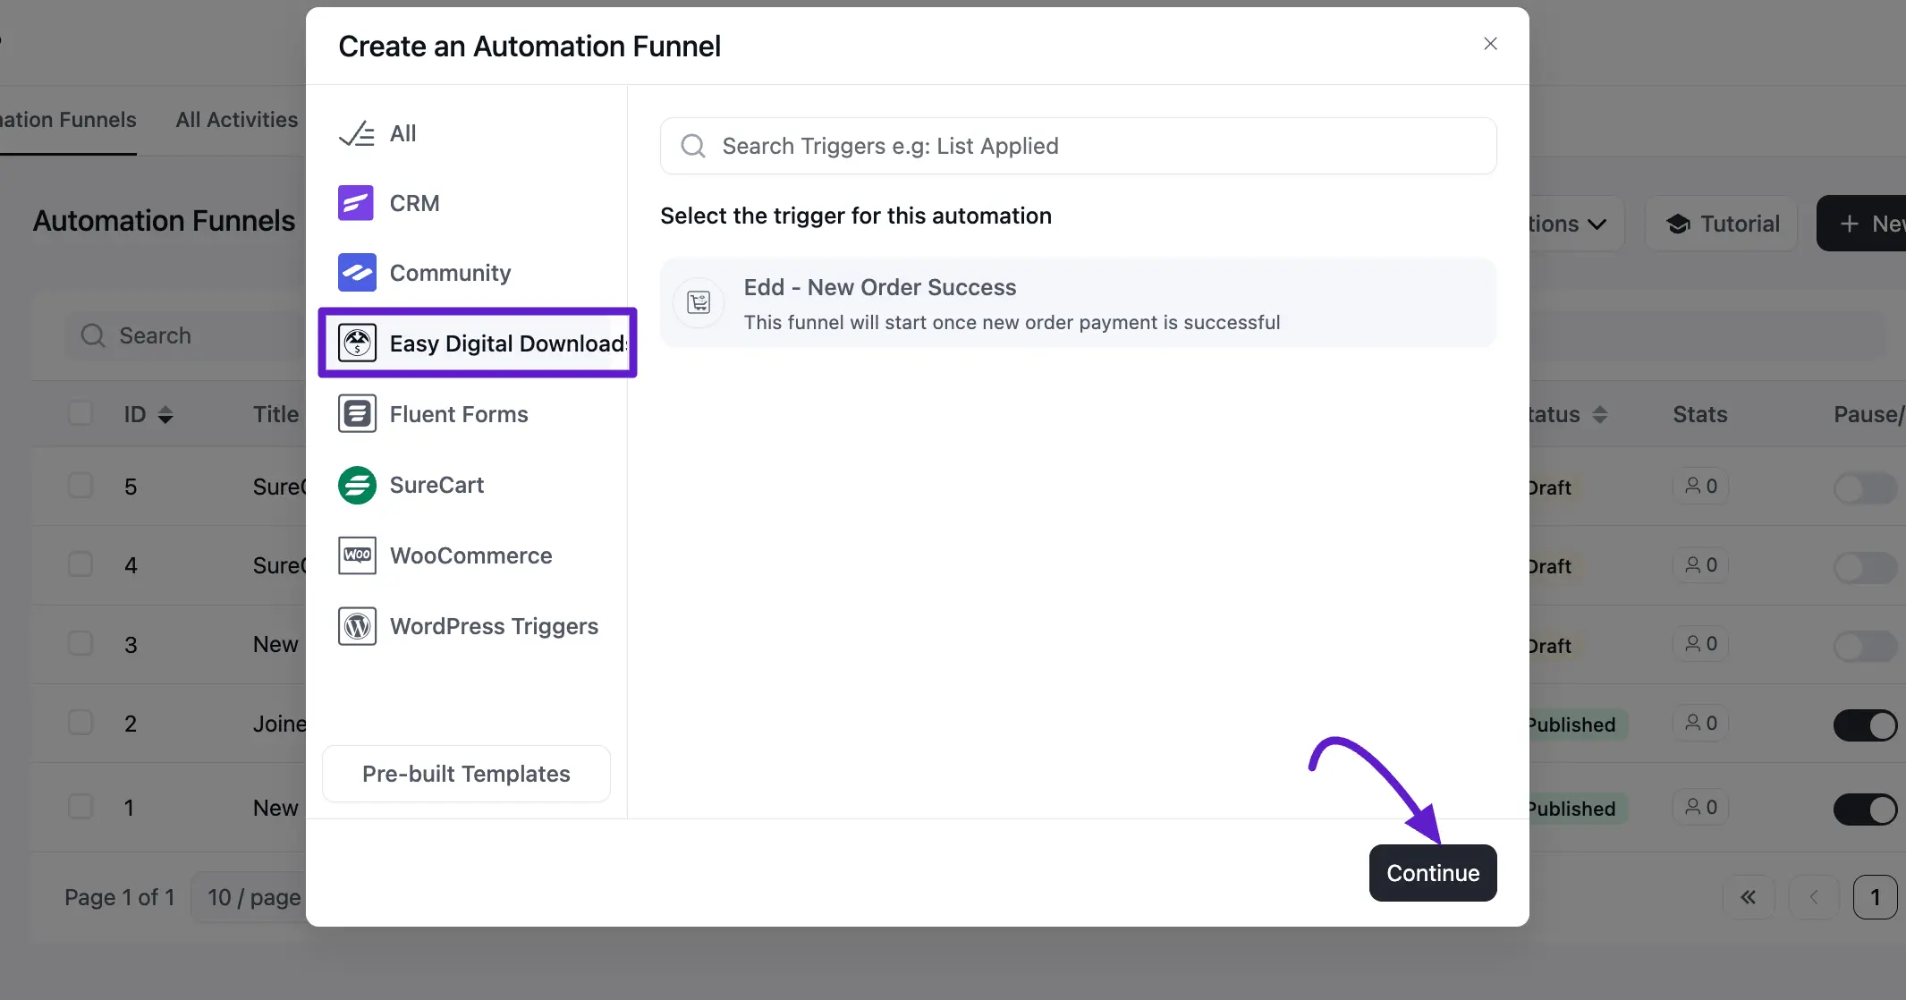This screenshot has height=1000, width=1906.
Task: Check the checkbox for funnel ID 2
Action: 80,723
